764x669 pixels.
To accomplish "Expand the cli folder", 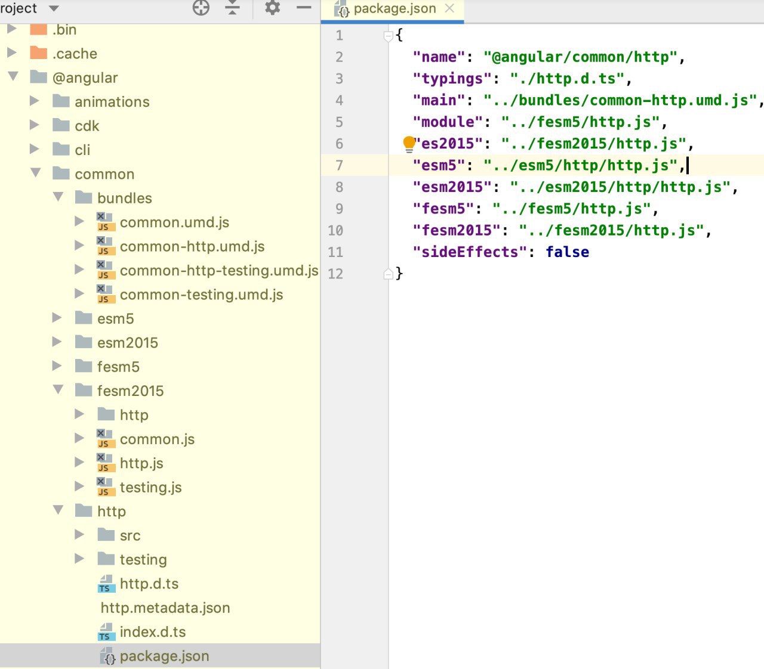I will [35, 149].
